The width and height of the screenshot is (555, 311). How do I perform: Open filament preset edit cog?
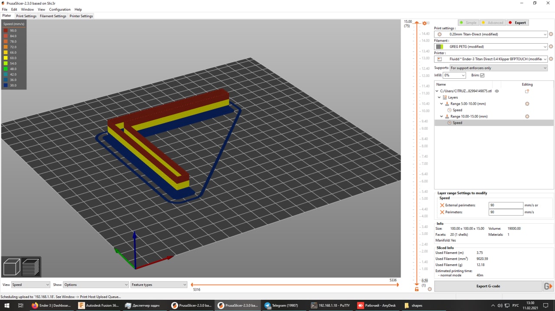pos(551,46)
